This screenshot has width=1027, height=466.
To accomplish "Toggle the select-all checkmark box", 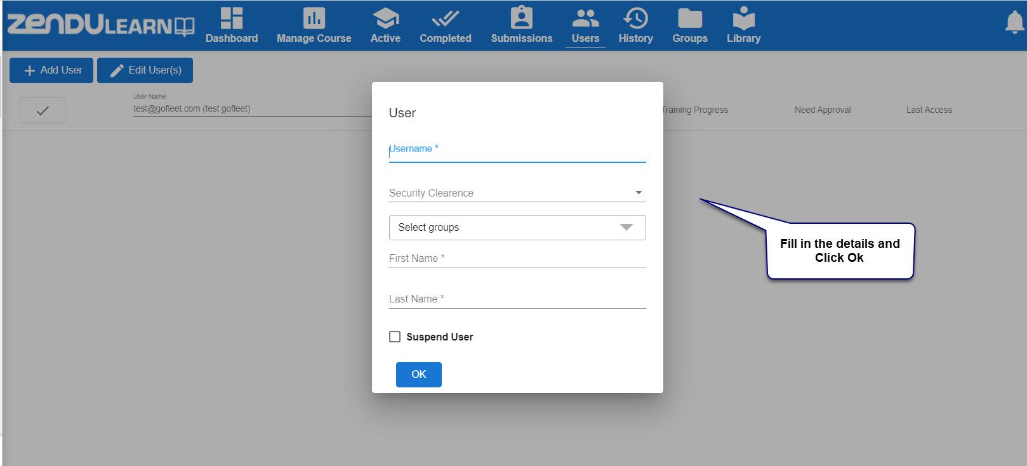I will pyautogui.click(x=43, y=110).
